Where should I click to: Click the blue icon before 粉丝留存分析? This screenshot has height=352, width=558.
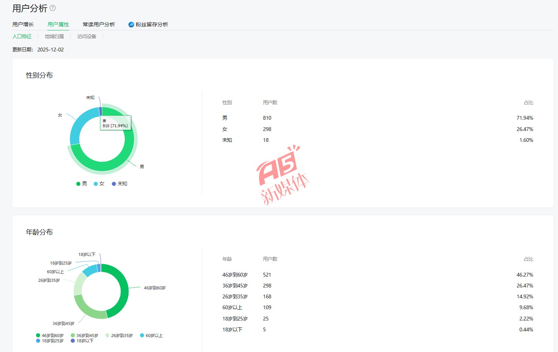pos(131,24)
